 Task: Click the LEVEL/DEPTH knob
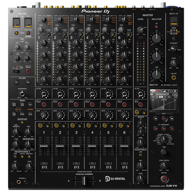click(x=164, y=166)
